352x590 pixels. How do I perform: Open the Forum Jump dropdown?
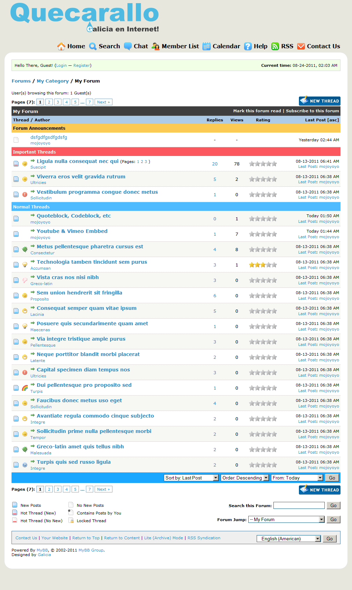tap(286, 519)
